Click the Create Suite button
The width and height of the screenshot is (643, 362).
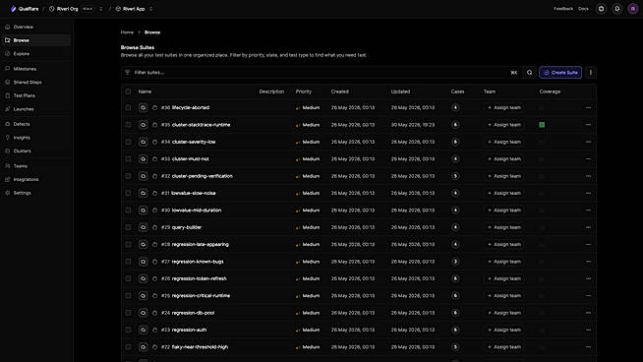point(560,73)
